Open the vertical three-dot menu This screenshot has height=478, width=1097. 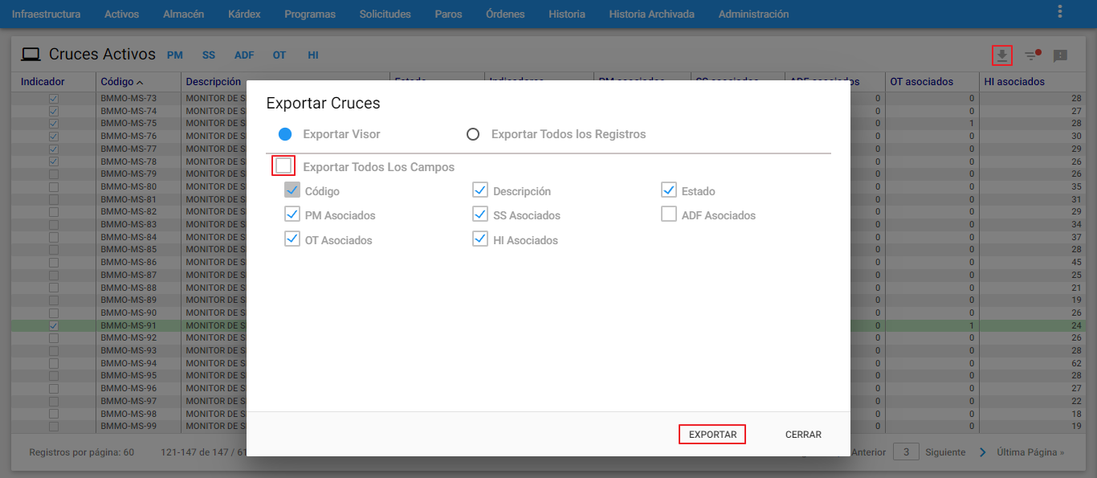pos(1060,12)
